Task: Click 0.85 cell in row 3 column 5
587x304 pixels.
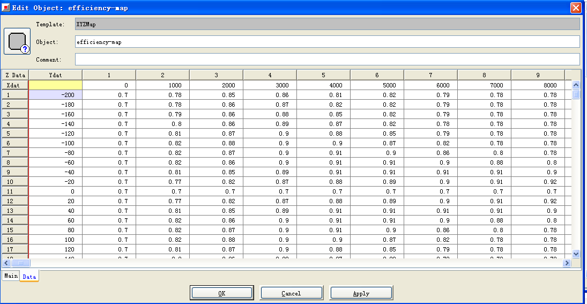Action: [323, 114]
